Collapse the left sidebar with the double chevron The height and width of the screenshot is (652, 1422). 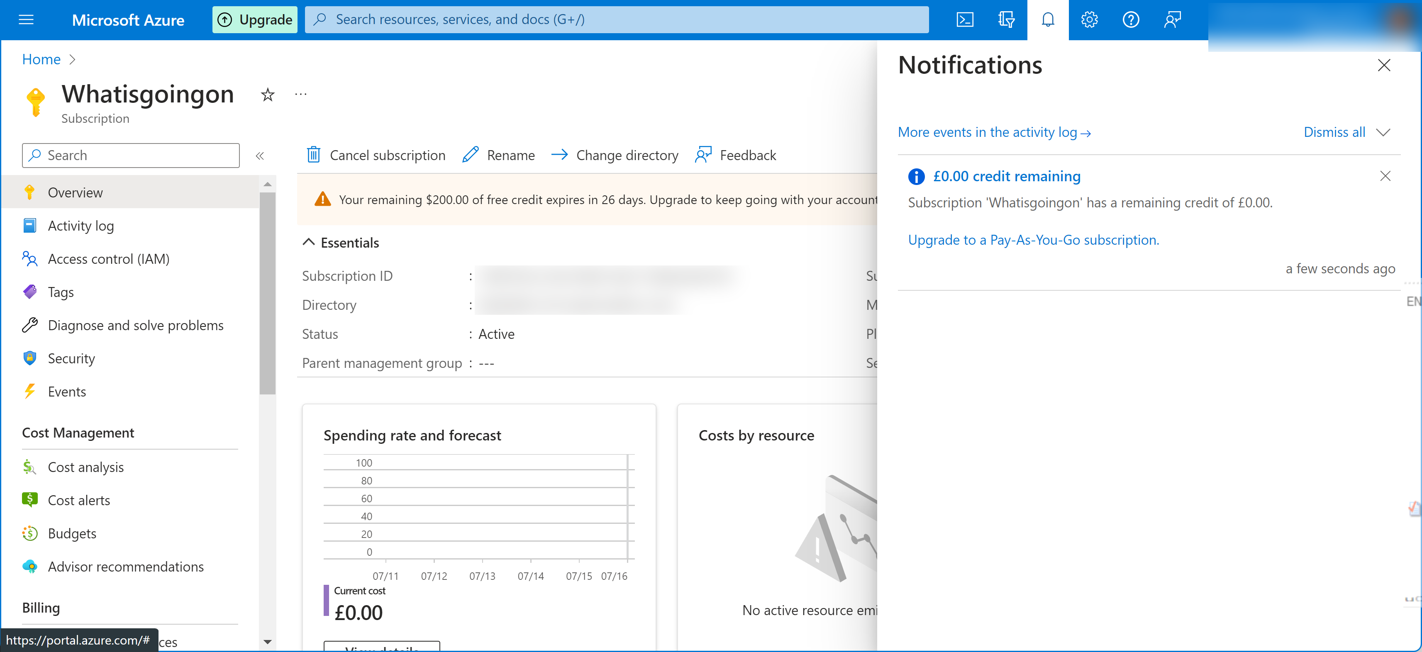click(260, 156)
